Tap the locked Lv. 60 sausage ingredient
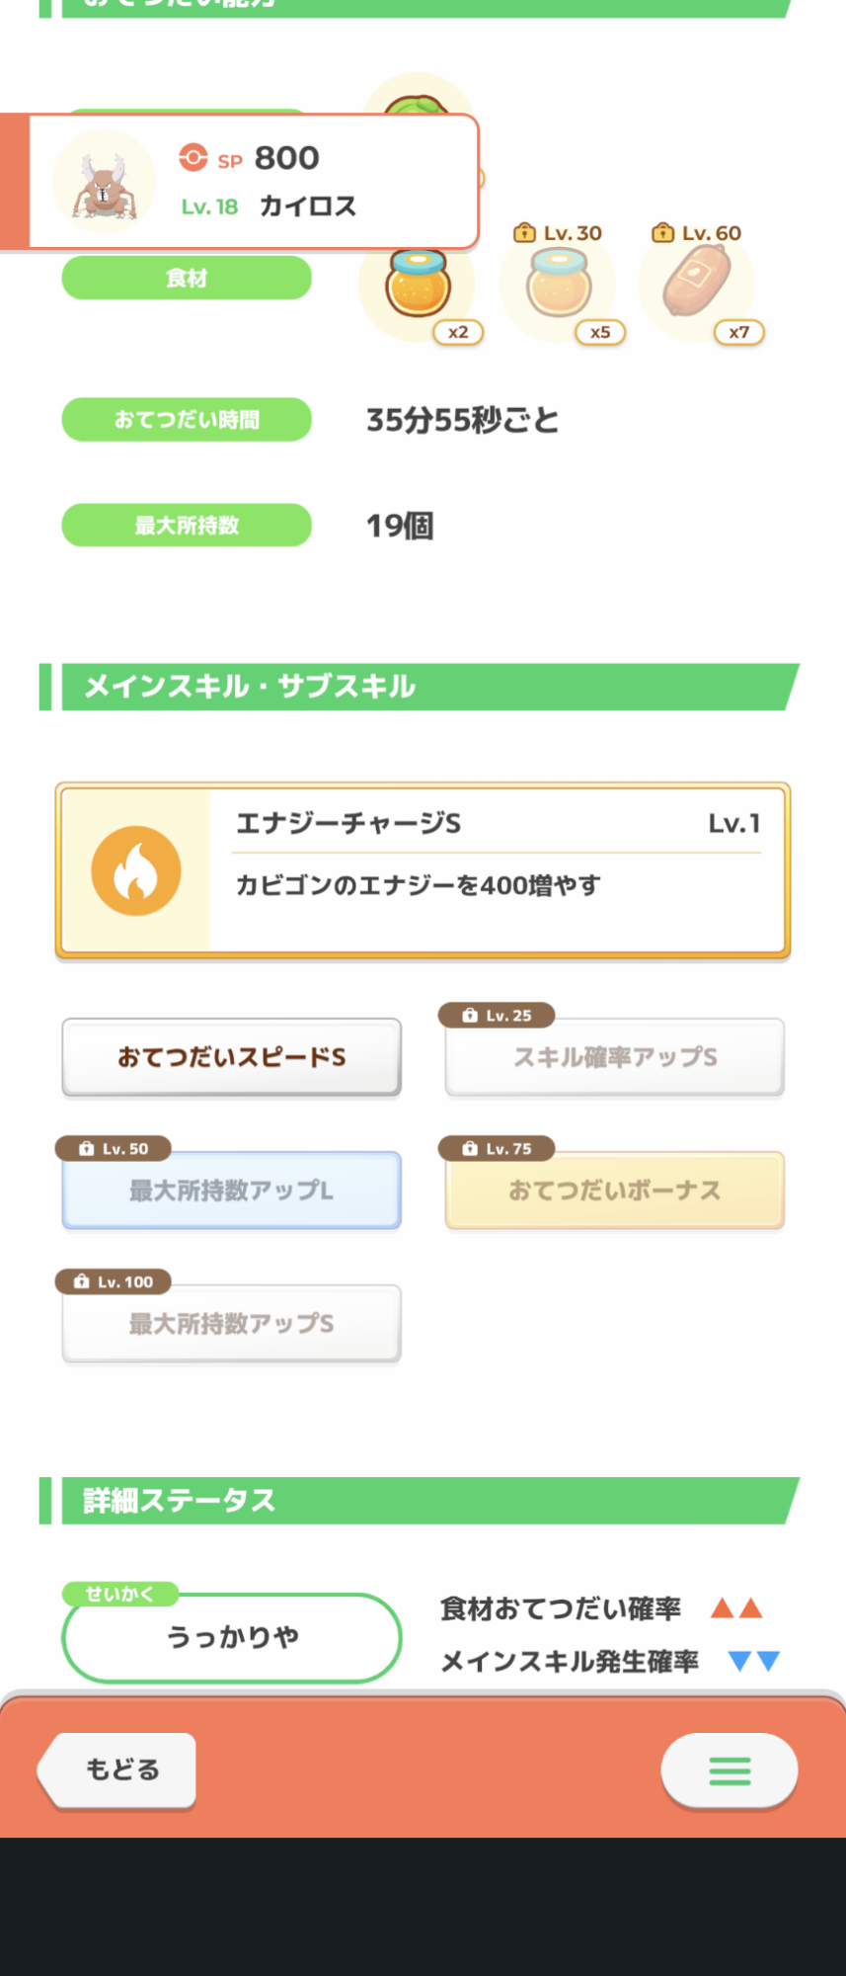Image resolution: width=846 pixels, height=1976 pixels. [697, 282]
